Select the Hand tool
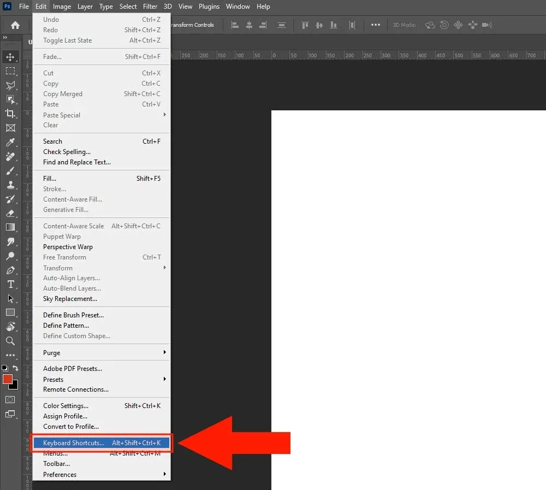The height and width of the screenshot is (490, 546). pos(10,327)
